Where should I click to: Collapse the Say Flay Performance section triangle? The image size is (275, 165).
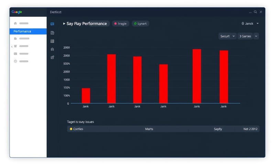64,24
